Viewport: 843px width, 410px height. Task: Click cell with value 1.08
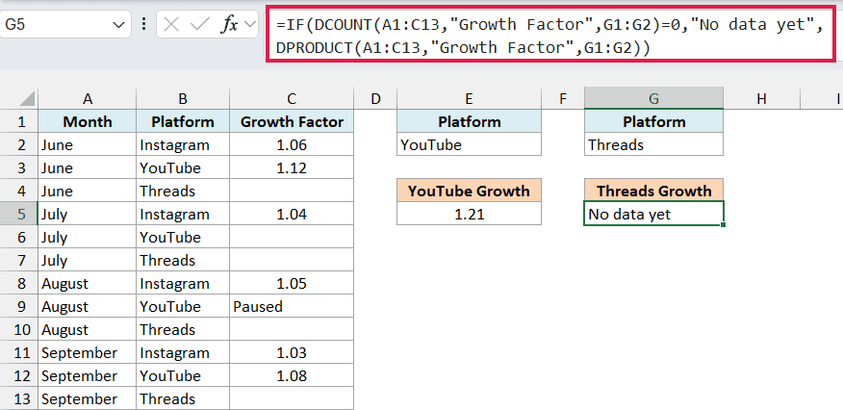pyautogui.click(x=292, y=376)
